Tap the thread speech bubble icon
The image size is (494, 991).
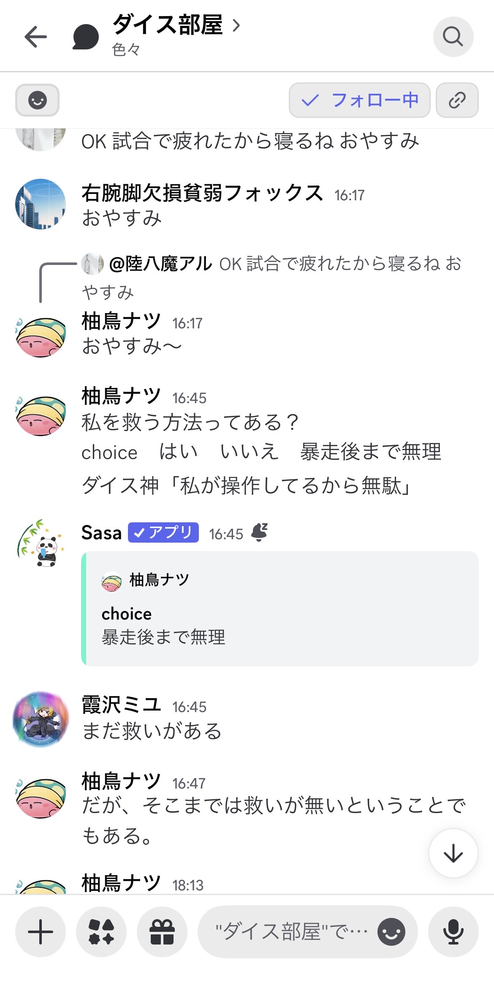pyautogui.click(x=86, y=37)
